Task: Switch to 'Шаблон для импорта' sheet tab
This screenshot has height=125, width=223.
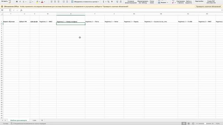Action: click(x=18, y=120)
